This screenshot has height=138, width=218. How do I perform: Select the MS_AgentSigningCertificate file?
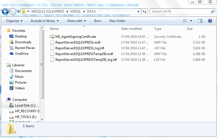pos(76,37)
